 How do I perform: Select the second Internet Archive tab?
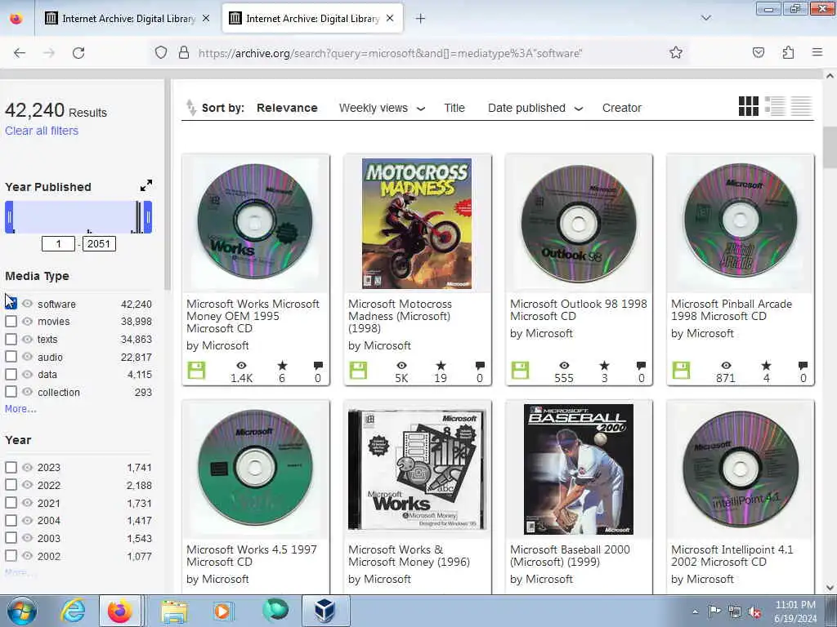[x=311, y=19]
